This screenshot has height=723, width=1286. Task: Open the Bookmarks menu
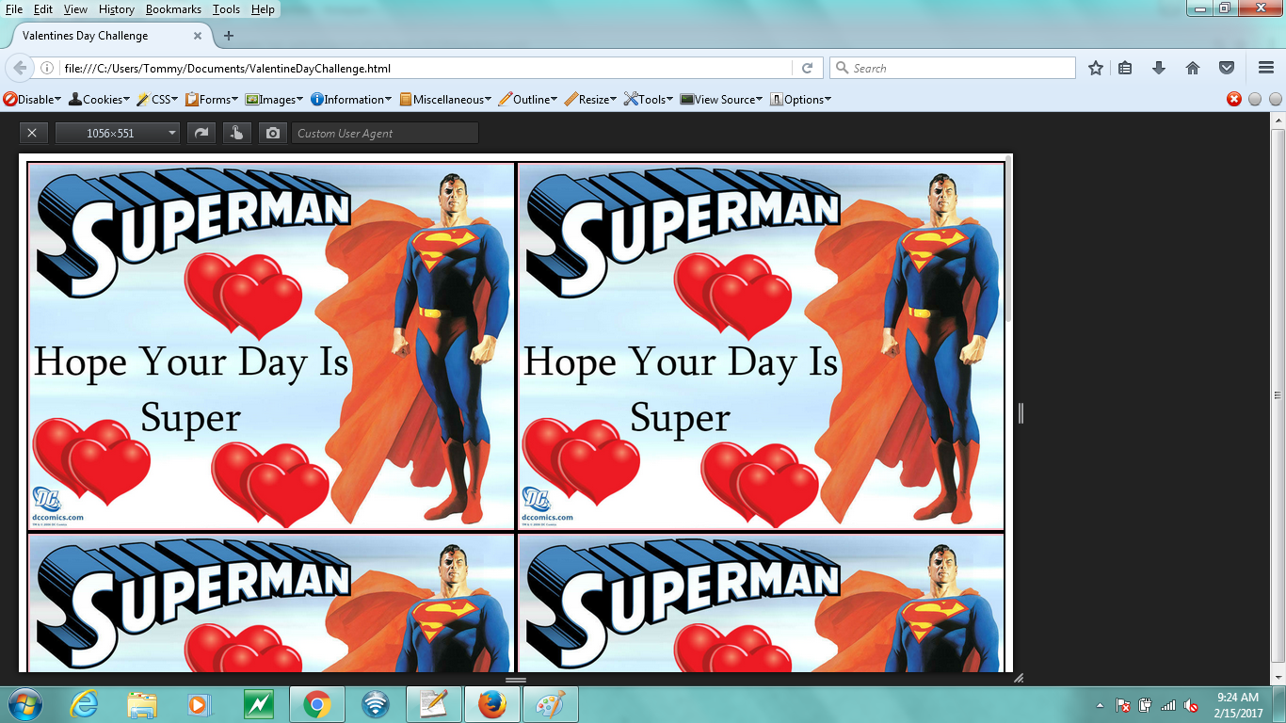[173, 9]
